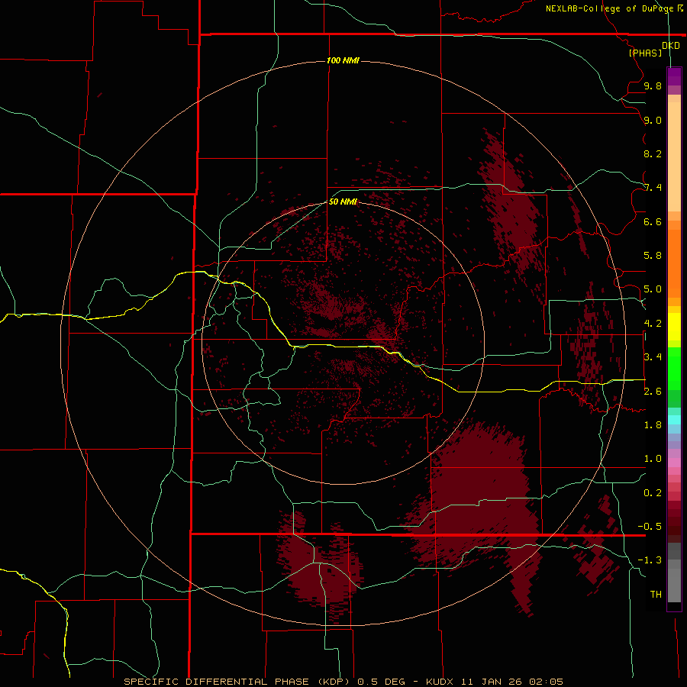687x687 pixels.
Task: Click the 50 NMI range ring label
Action: (x=343, y=202)
